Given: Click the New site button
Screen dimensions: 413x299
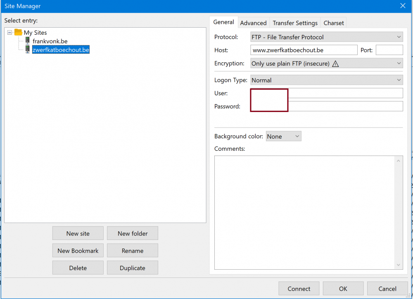Looking at the screenshot, I should tap(78, 233).
